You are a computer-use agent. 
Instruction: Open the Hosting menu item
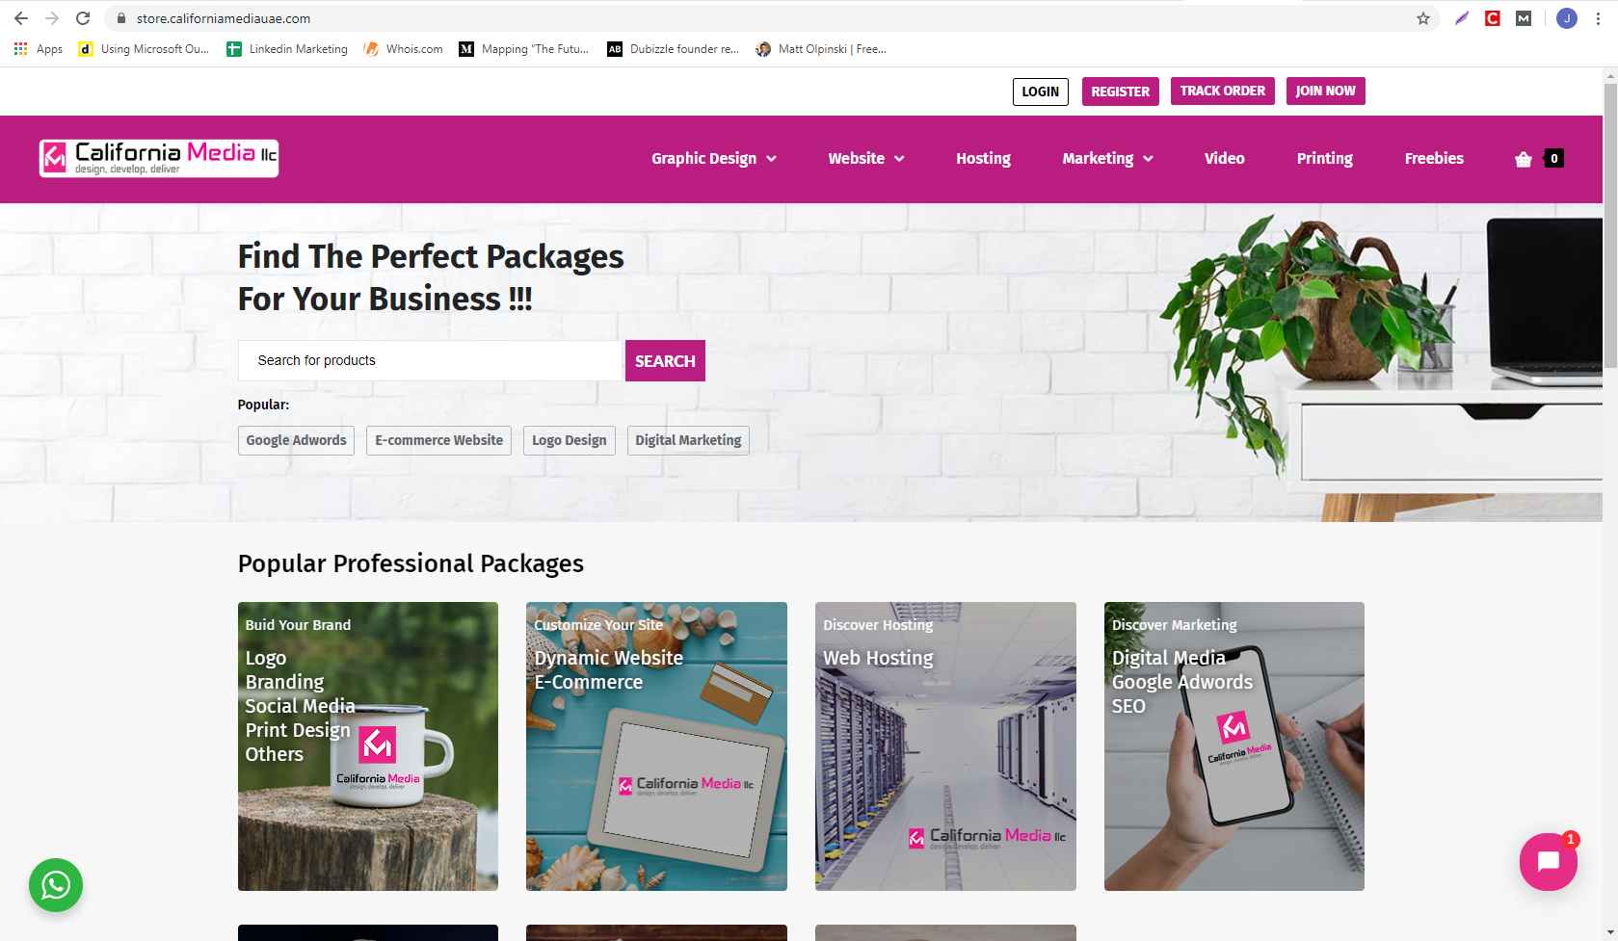(x=983, y=159)
